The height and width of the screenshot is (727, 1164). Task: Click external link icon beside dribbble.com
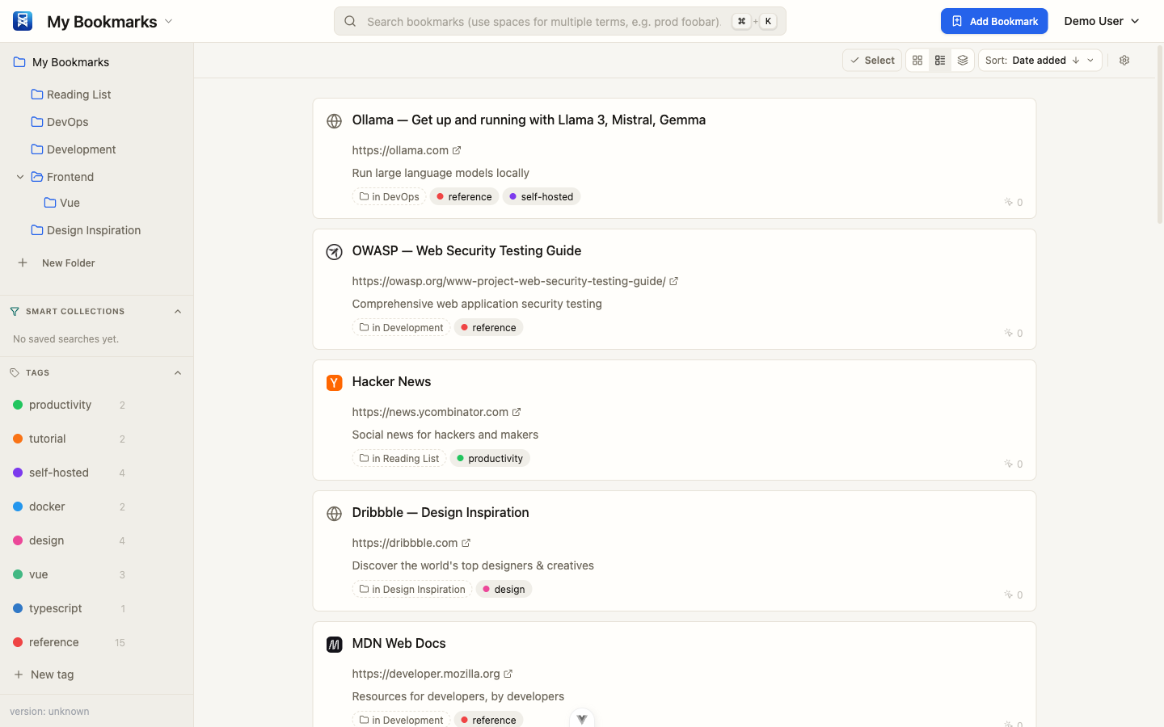[x=466, y=543]
